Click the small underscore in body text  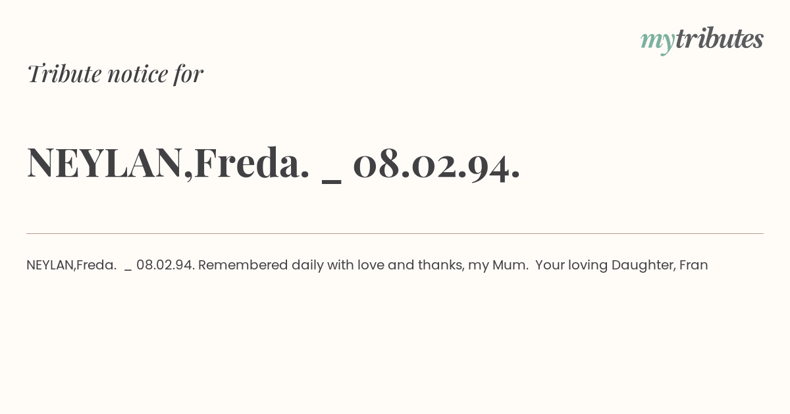128,271
